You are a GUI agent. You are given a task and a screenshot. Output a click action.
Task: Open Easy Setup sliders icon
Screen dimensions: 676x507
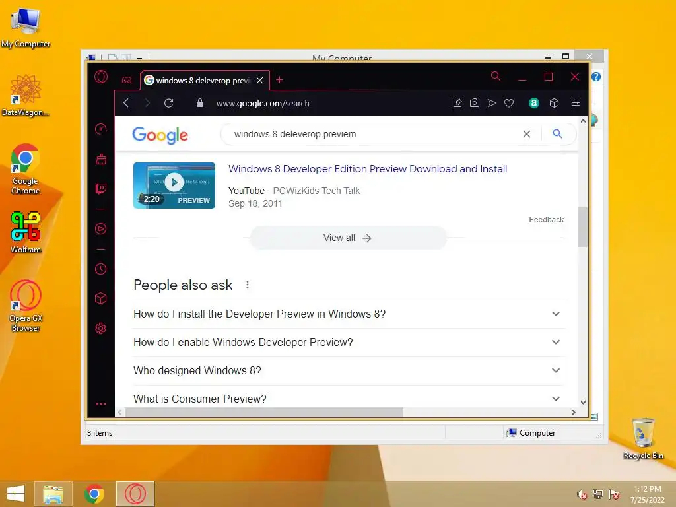[576, 102]
